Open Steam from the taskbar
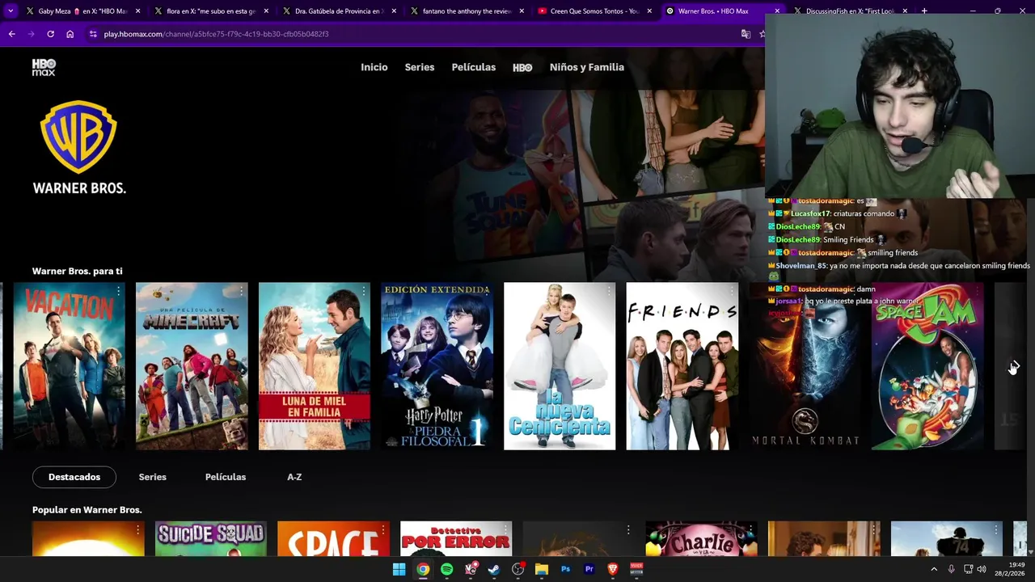Image resolution: width=1035 pixels, height=582 pixels. coord(494,569)
